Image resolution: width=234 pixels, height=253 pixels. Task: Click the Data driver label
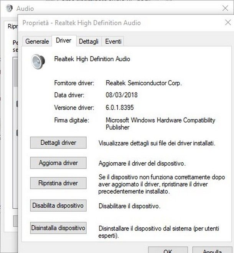click(x=69, y=95)
